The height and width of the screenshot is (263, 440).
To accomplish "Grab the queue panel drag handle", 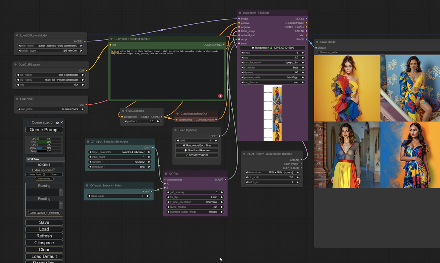I will (27, 123).
